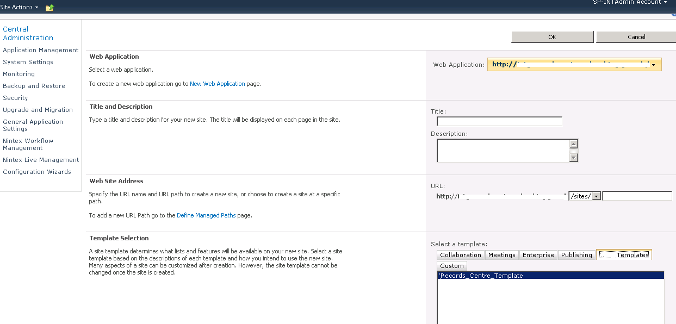The image size is (676, 324).
Task: Open the New Web Application link
Action: click(x=217, y=83)
